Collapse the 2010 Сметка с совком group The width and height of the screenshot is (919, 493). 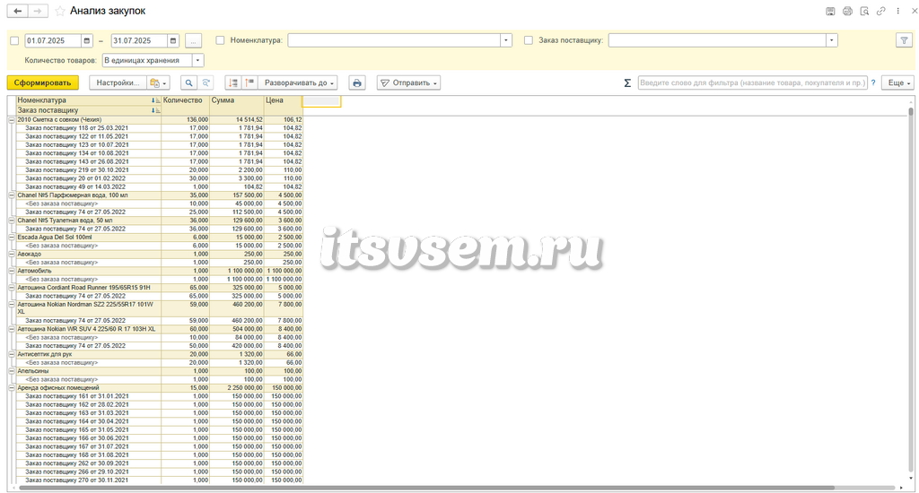(x=12, y=119)
